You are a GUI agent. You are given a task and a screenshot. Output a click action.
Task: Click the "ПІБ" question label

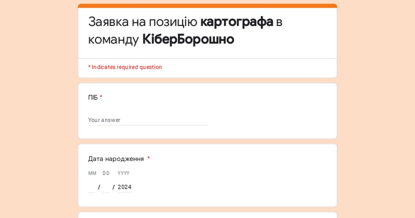(x=93, y=98)
